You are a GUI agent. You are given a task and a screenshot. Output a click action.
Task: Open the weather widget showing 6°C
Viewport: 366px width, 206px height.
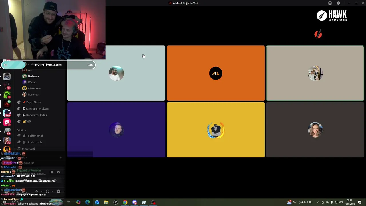299,202
